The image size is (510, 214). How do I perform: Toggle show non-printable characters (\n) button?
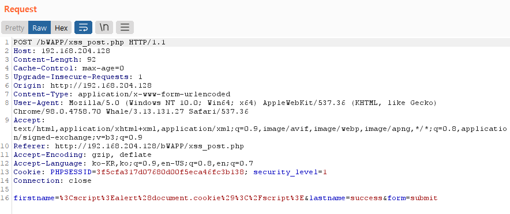click(x=104, y=28)
